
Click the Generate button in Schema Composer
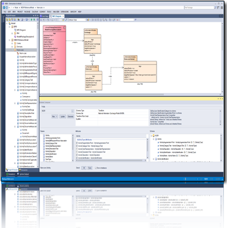tap(71, 116)
